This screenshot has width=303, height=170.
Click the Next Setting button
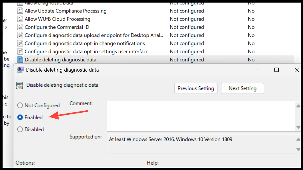pyautogui.click(x=242, y=88)
